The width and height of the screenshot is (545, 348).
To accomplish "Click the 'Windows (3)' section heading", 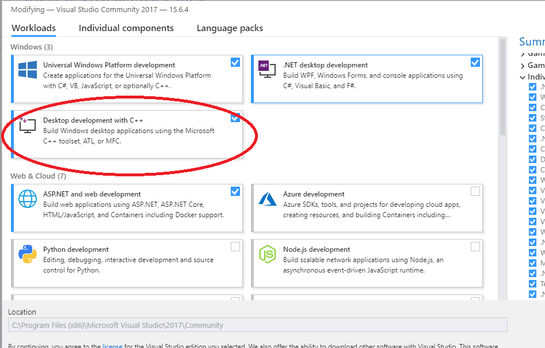I will [32, 47].
